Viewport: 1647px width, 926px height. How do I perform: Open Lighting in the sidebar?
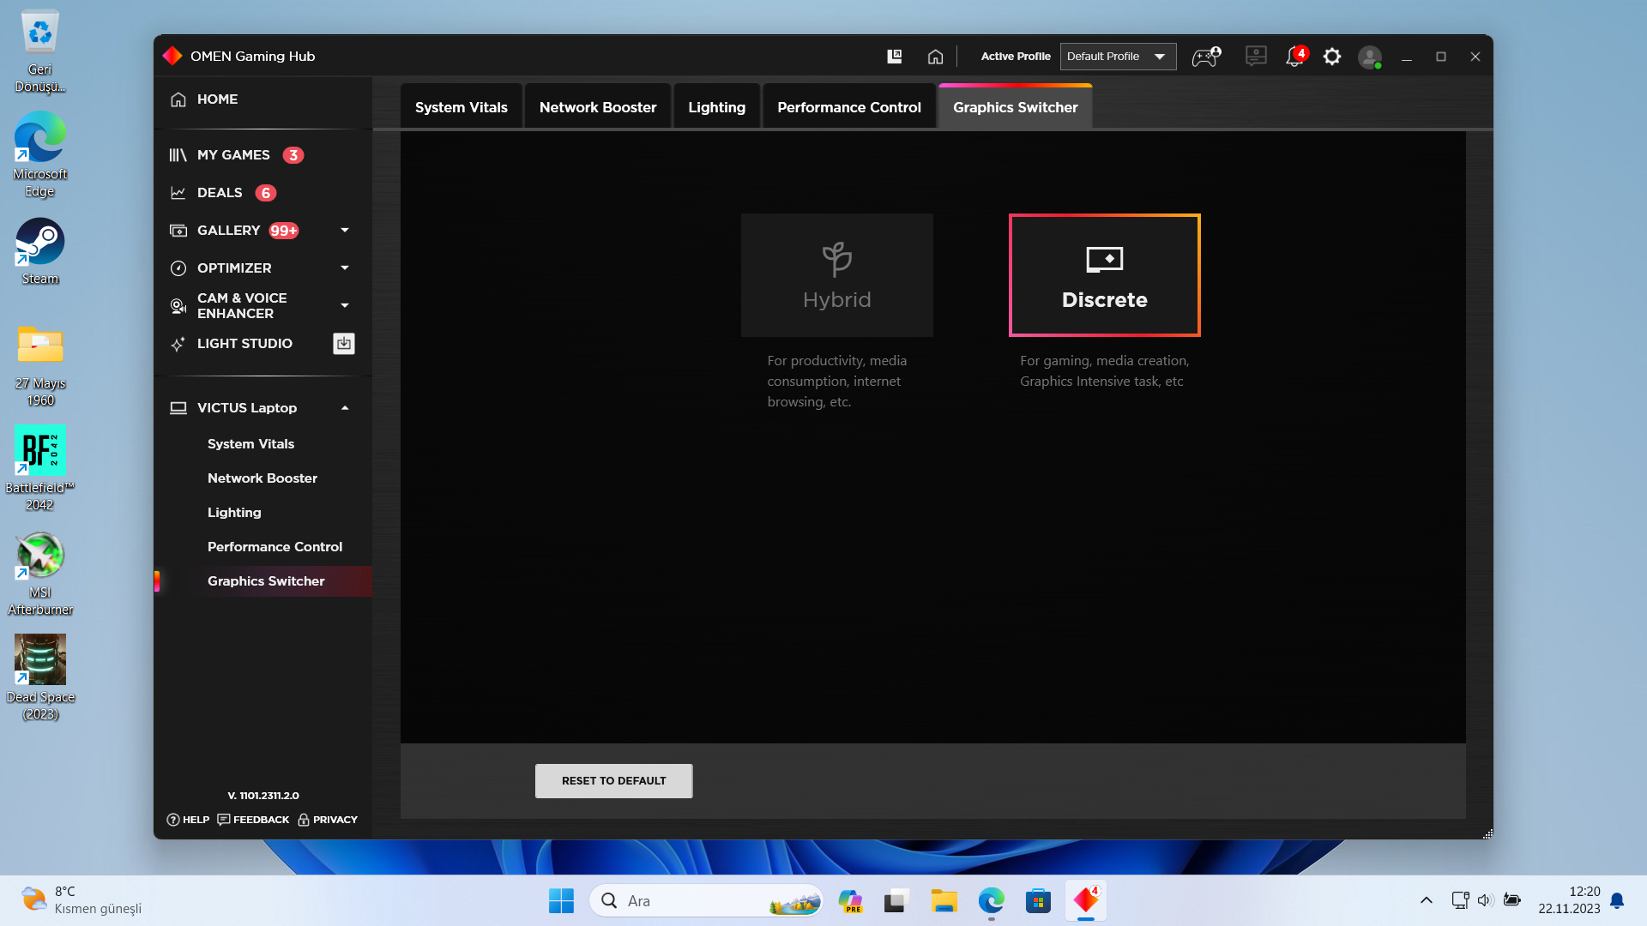tap(234, 513)
